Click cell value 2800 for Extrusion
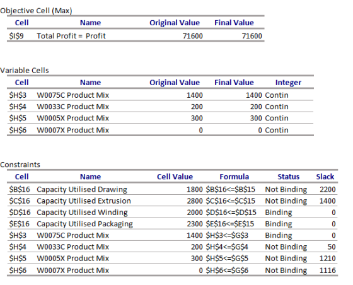The image size is (353, 285). tap(195, 201)
